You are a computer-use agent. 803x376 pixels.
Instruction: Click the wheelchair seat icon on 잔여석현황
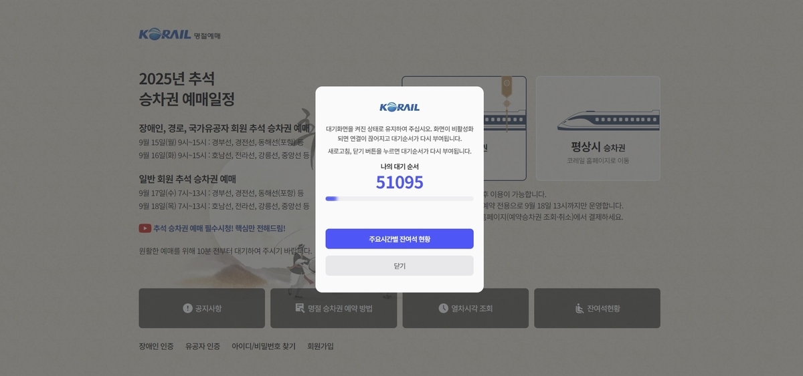[x=579, y=308]
